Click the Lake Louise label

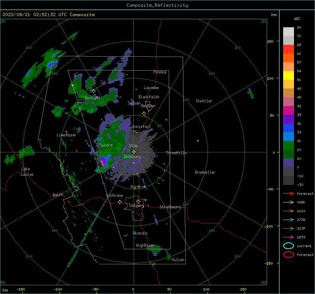[27, 172]
